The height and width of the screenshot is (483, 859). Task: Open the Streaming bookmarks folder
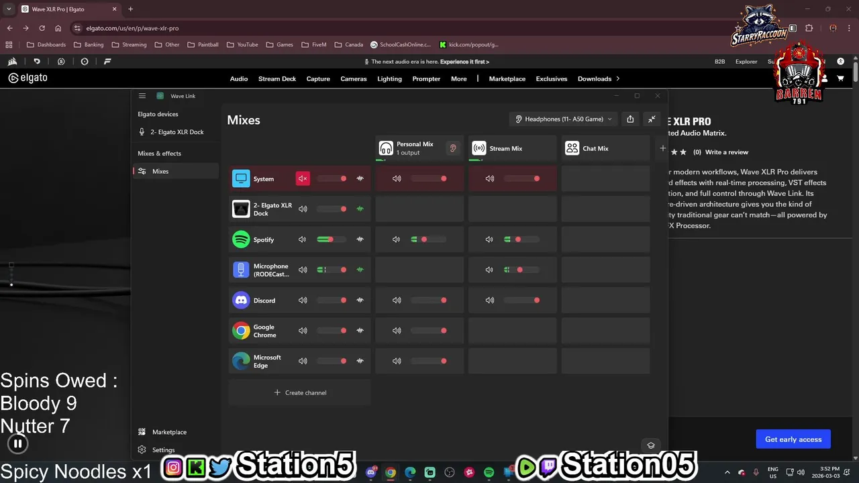pos(129,45)
